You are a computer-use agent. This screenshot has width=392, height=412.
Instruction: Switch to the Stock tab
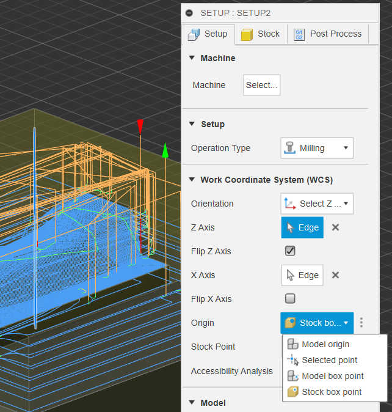(x=261, y=34)
